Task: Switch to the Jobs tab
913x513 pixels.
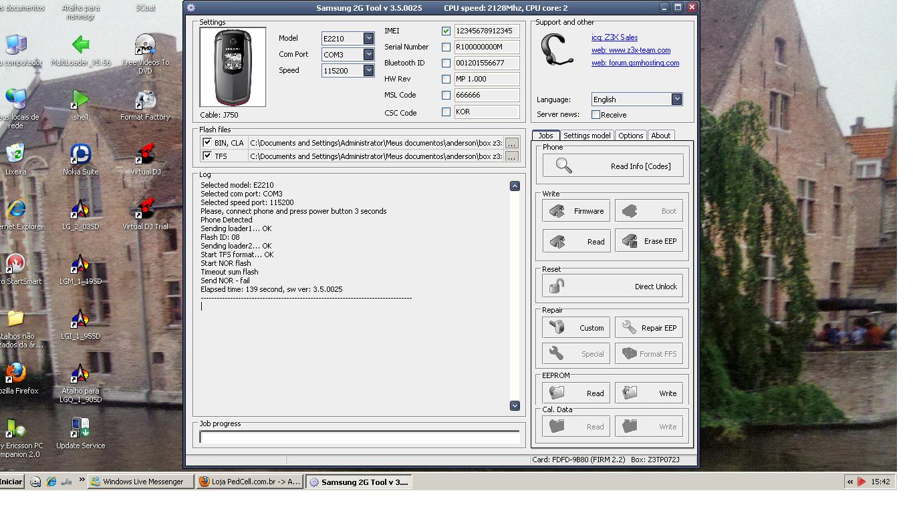Action: pyautogui.click(x=545, y=135)
